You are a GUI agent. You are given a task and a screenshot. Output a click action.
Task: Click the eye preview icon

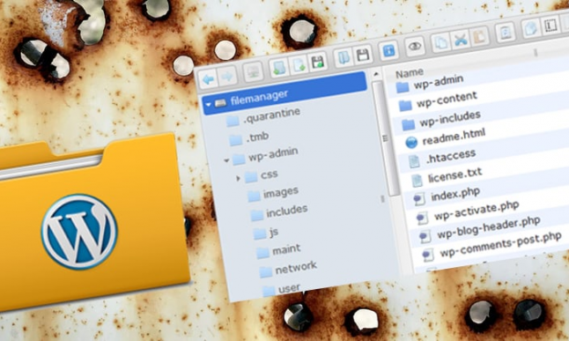[x=414, y=46]
